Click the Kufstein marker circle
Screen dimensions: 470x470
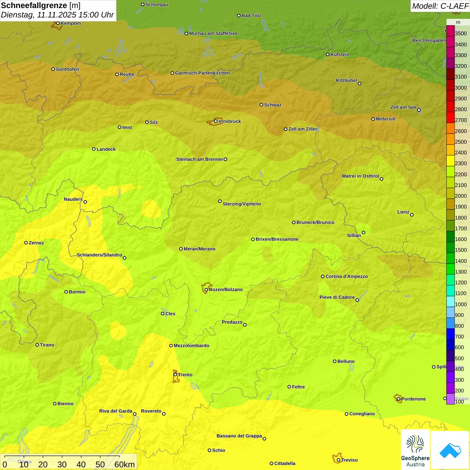coord(328,54)
